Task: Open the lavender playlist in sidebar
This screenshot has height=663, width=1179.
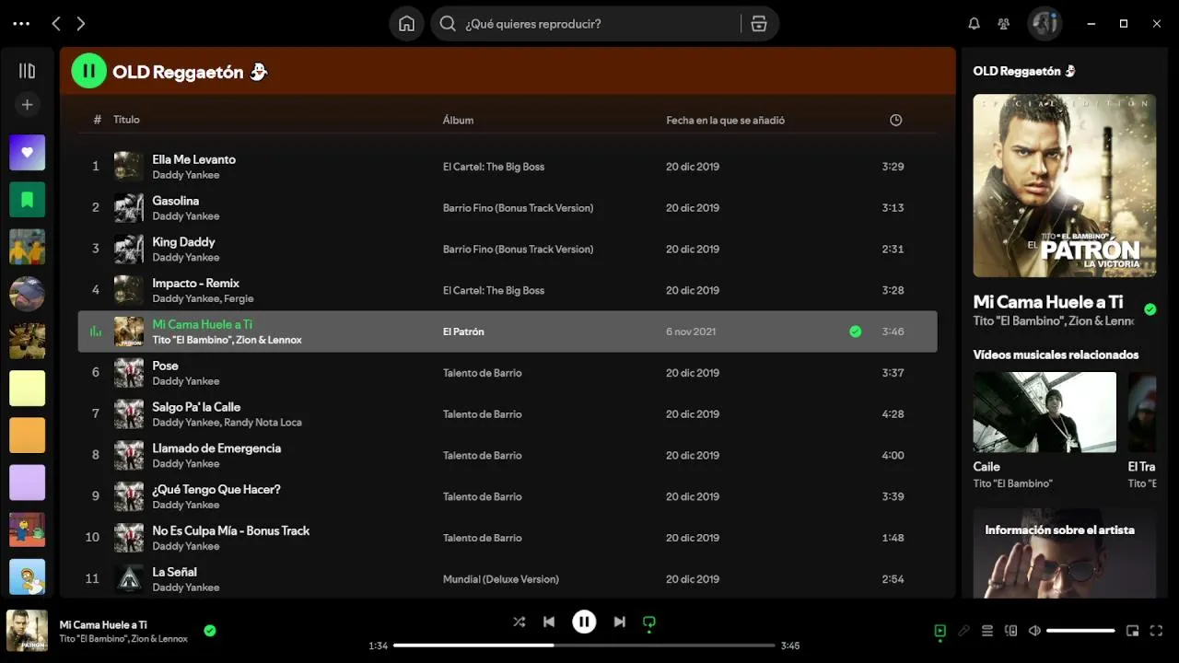Action: pos(27,483)
